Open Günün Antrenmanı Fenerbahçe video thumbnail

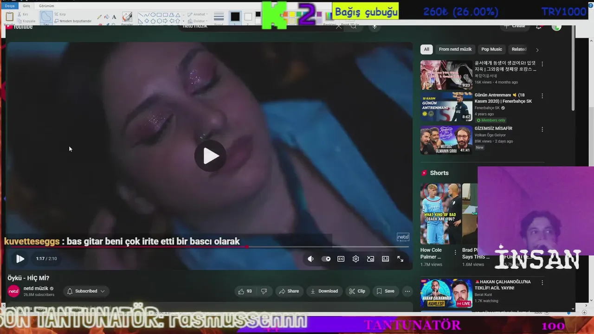(446, 107)
